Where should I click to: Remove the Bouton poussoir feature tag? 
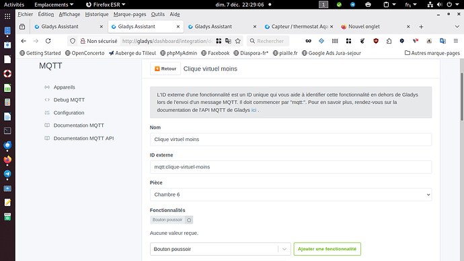pyautogui.click(x=189, y=219)
